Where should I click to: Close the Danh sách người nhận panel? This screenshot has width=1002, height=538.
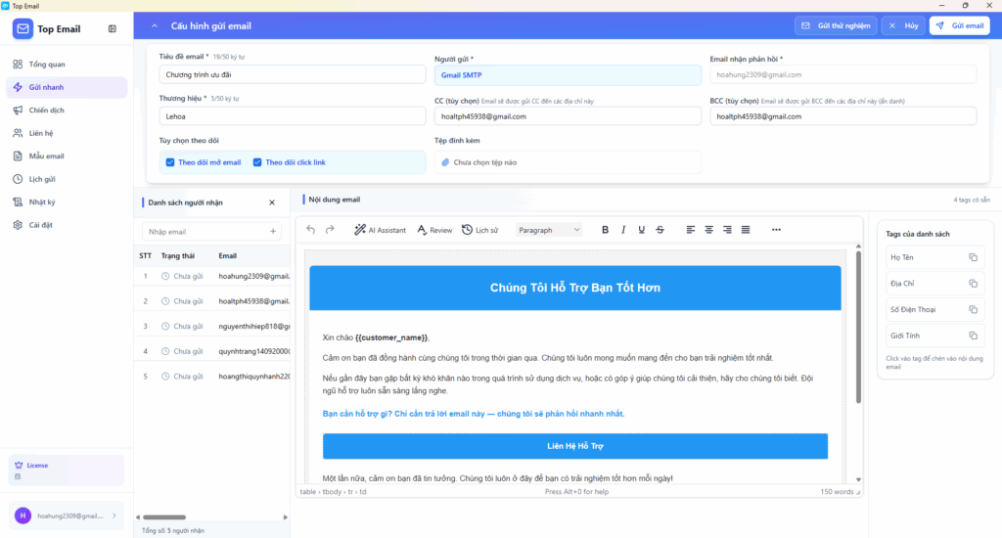coord(272,202)
